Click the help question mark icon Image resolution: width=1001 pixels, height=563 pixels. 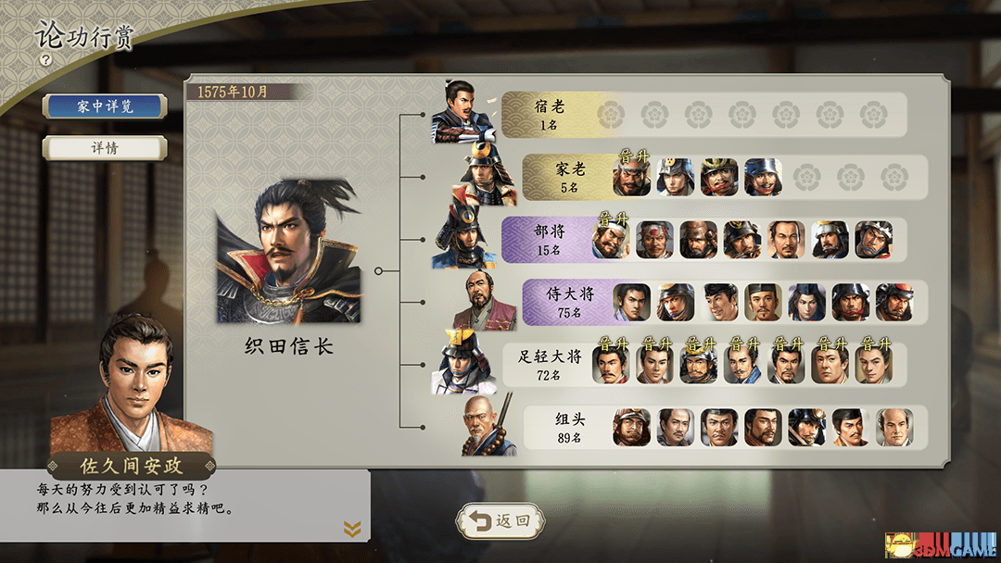45,60
